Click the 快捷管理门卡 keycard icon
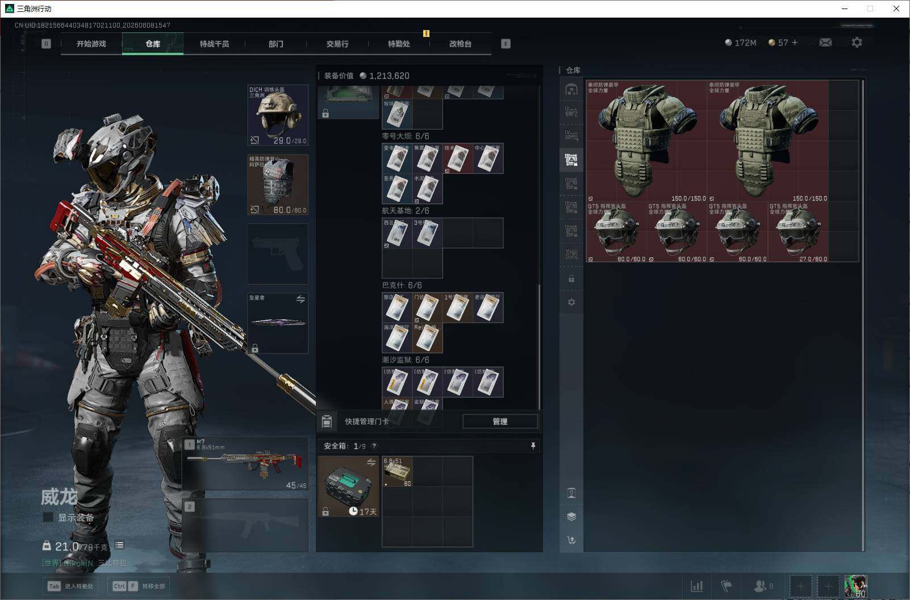The width and height of the screenshot is (910, 600). pyautogui.click(x=327, y=422)
